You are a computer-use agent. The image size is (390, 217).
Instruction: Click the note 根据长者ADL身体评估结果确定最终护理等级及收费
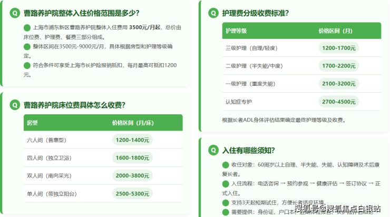[284, 120]
